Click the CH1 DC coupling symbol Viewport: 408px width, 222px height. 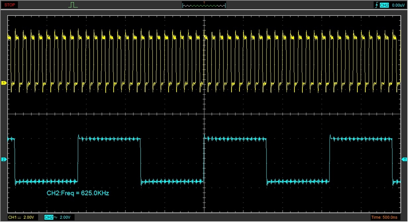coord(19,217)
